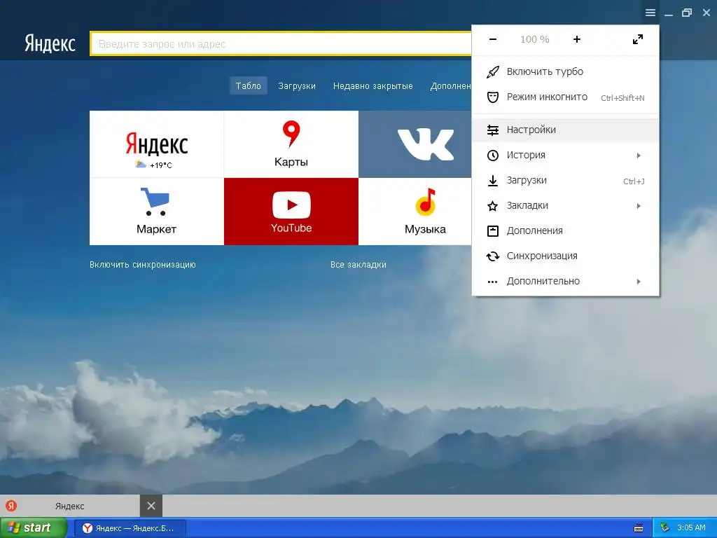Open Дополнения menu entry
The image size is (717, 538).
click(x=565, y=231)
